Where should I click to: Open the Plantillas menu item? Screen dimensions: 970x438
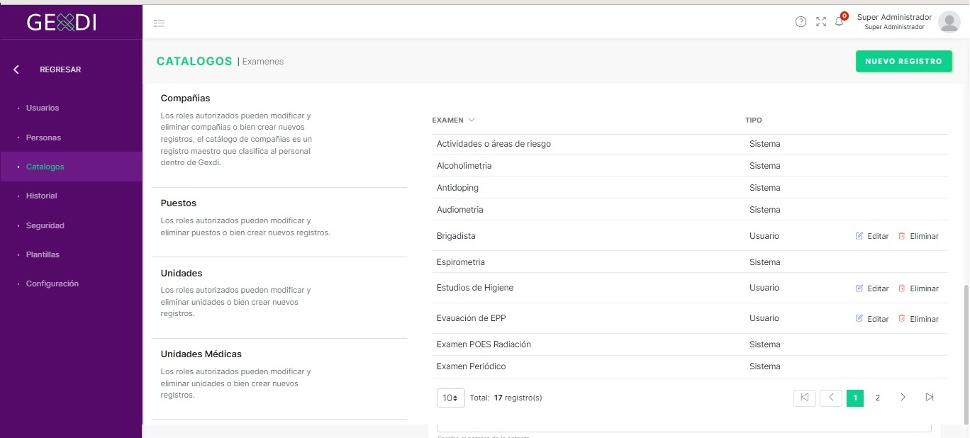click(x=43, y=254)
